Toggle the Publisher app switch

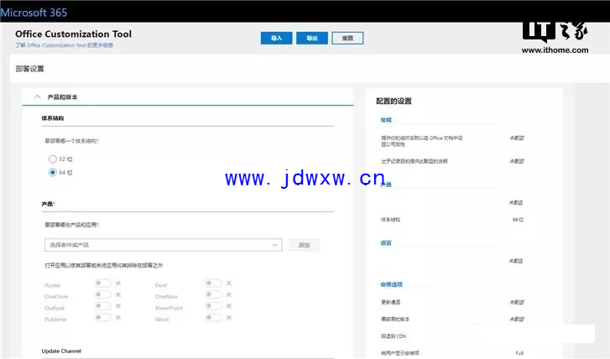click(x=102, y=317)
